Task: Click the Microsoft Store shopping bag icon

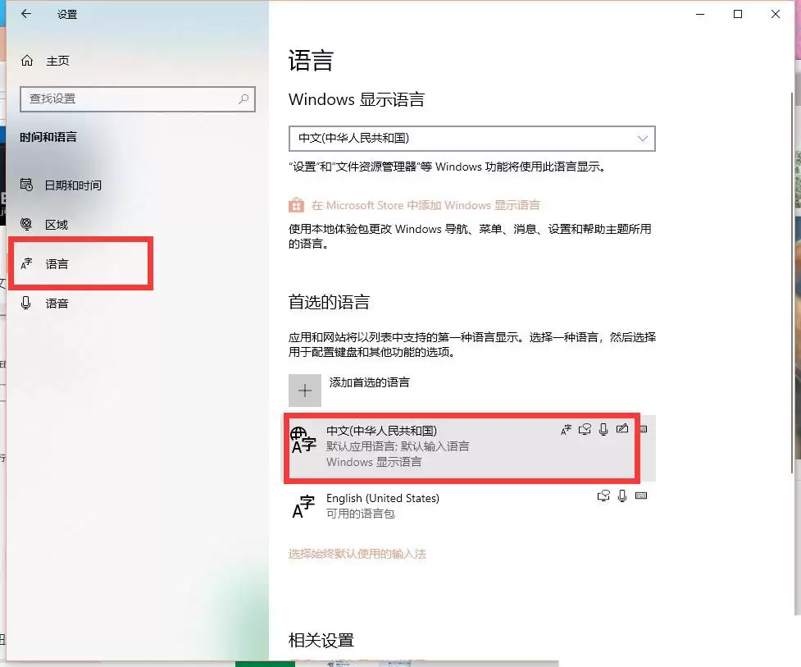Action: click(296, 204)
